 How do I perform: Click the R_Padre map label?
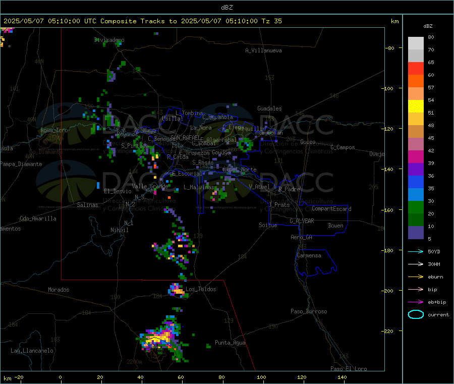(289, 189)
